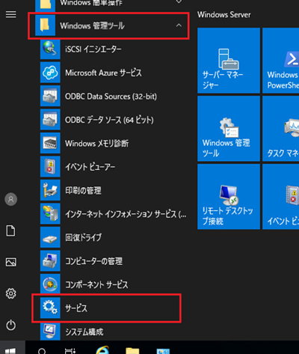299x354 pixels.
Task: Select the Windows メモリ診断 label
Action: [97, 144]
